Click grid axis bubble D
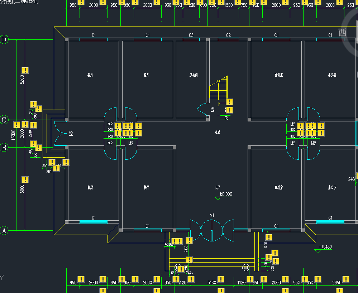 4,39
